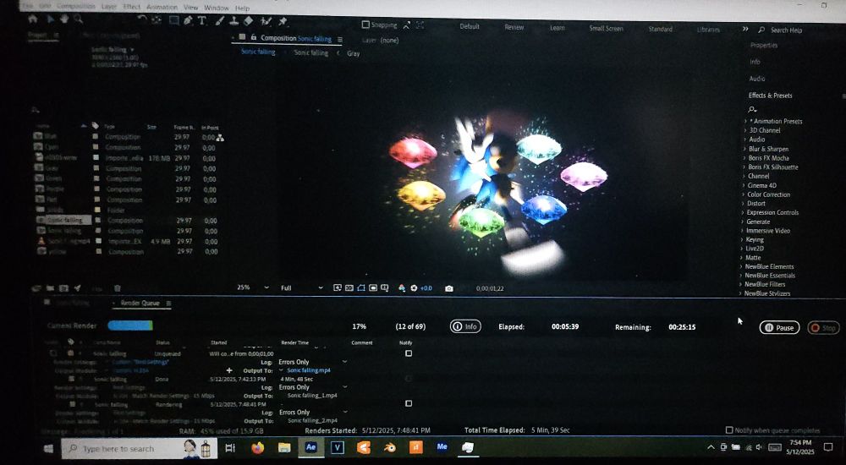Image resolution: width=846 pixels, height=465 pixels.
Task: Select the Home icon in the toolbar
Action: pyautogui.click(x=33, y=19)
